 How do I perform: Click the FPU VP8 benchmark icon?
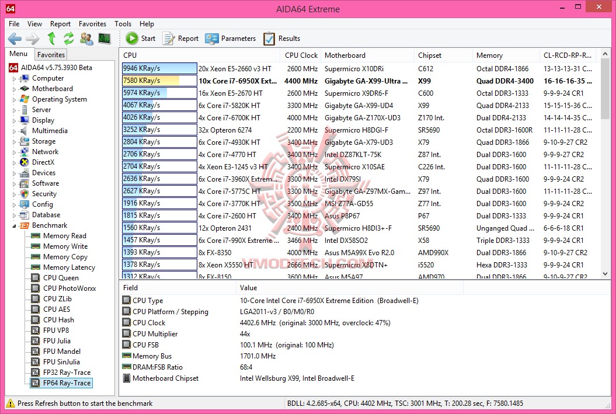(36, 330)
